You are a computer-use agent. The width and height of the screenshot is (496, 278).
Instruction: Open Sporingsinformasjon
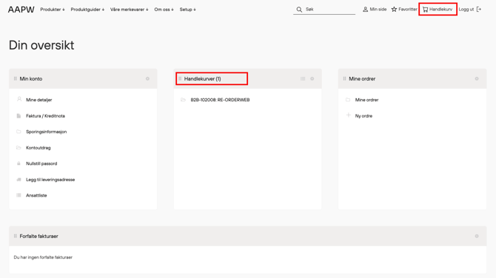[x=46, y=132]
